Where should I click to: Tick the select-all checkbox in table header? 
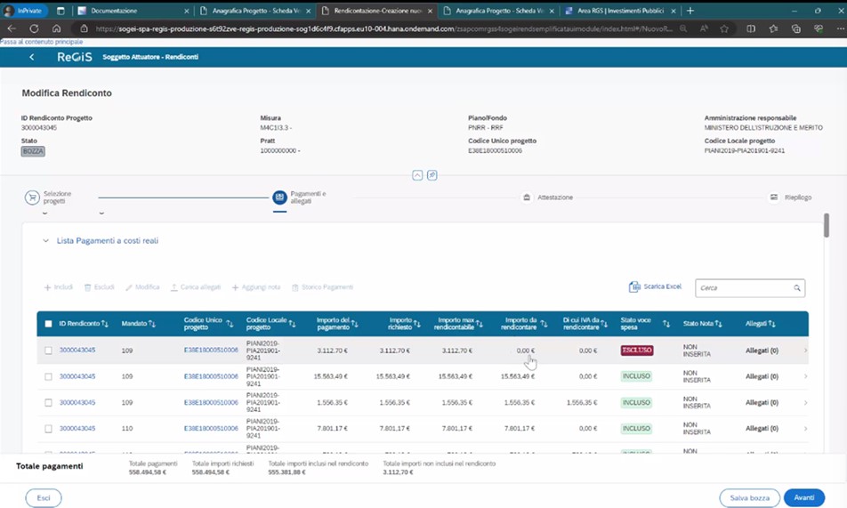click(x=49, y=324)
